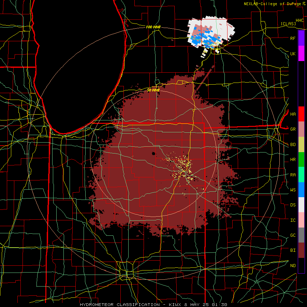Click the ND black legend swatch
Screen dimensions: 307x307
tap(301, 265)
